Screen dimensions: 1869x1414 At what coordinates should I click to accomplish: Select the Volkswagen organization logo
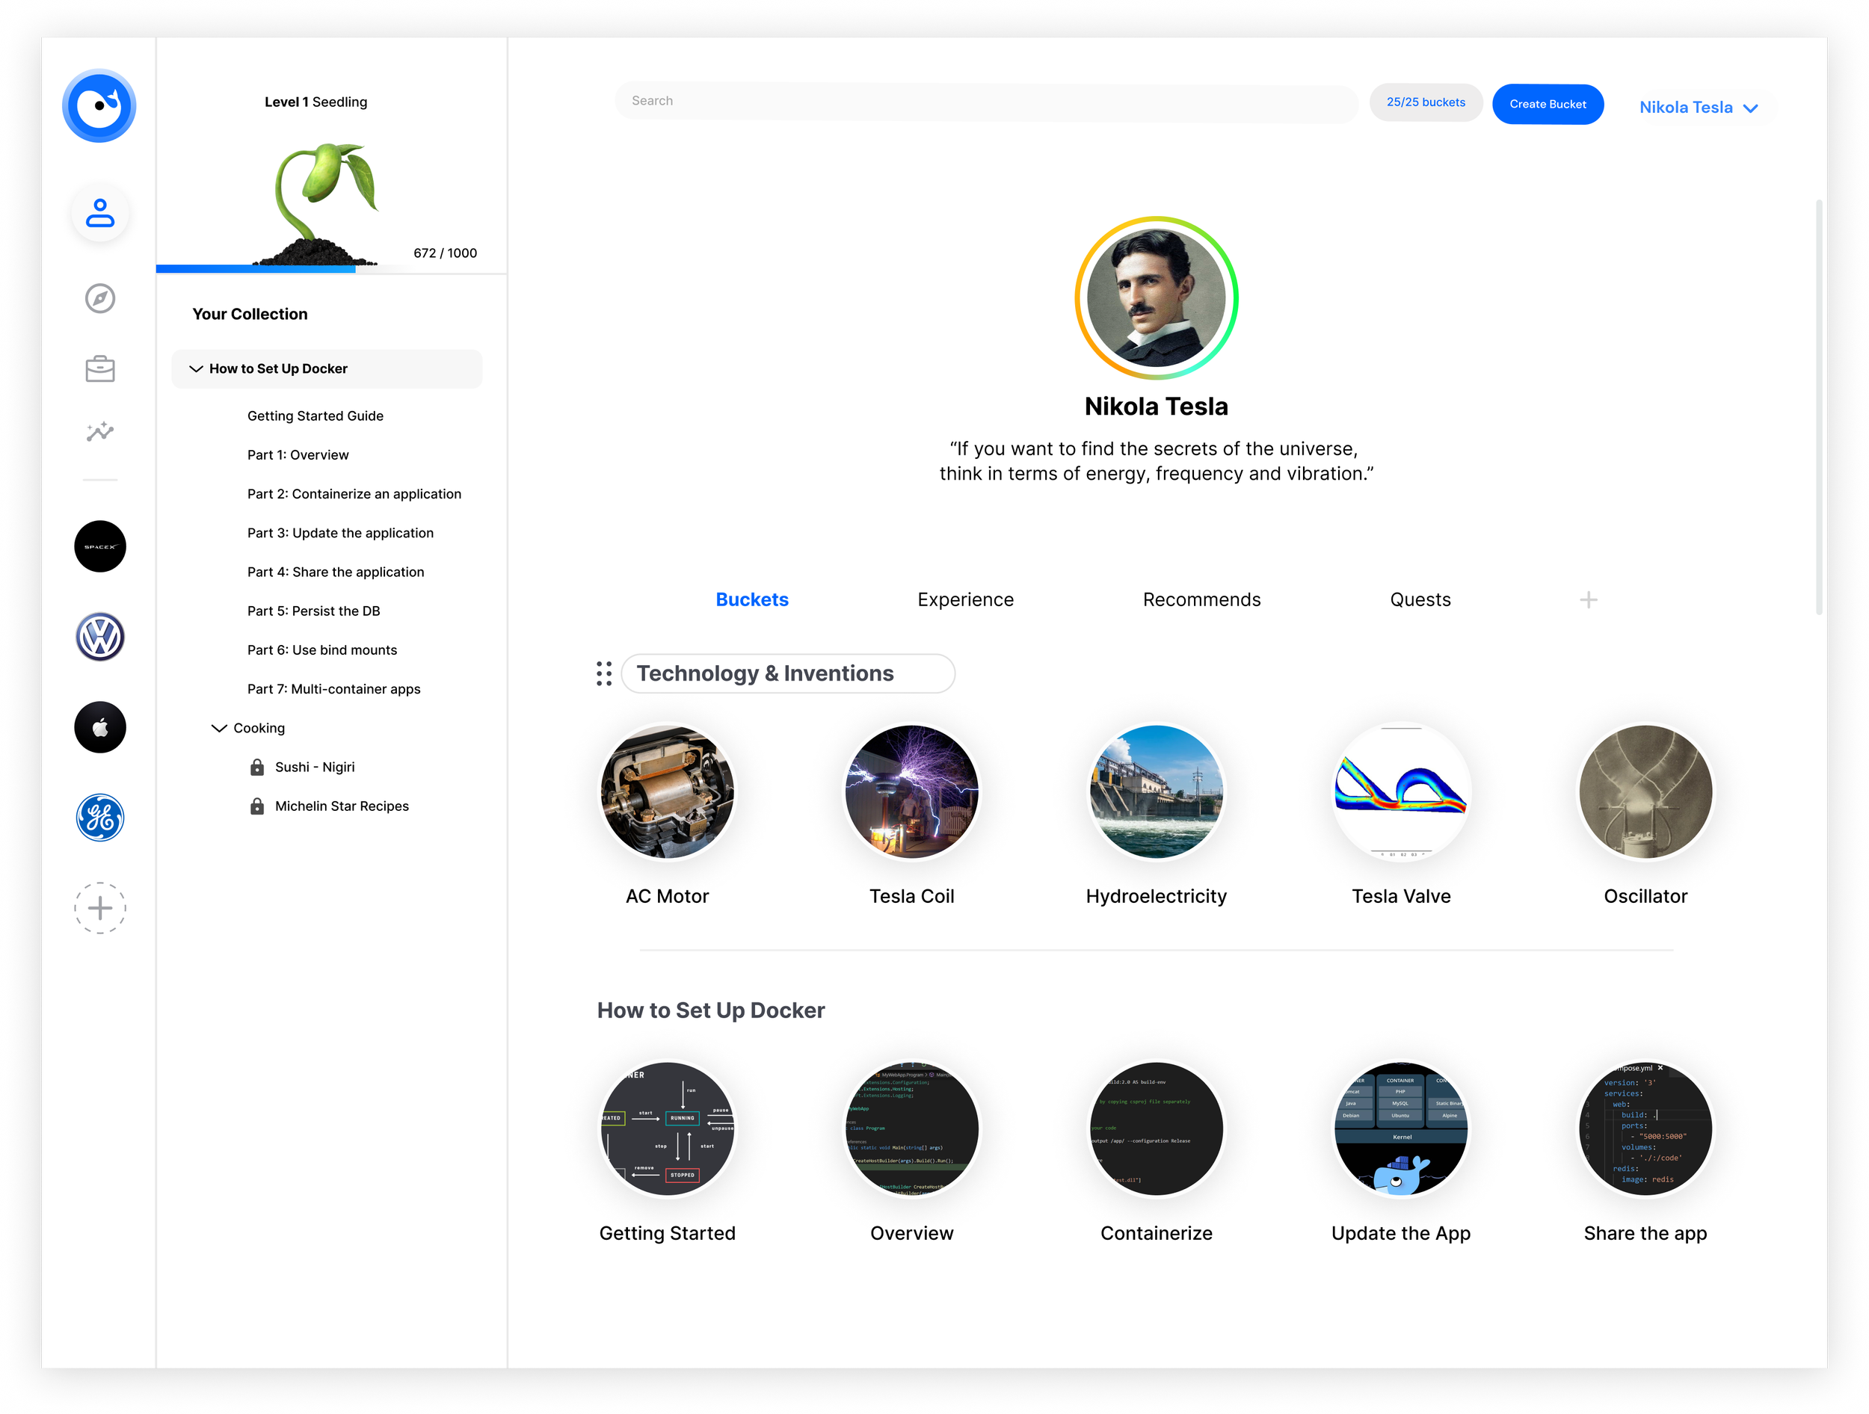point(99,637)
